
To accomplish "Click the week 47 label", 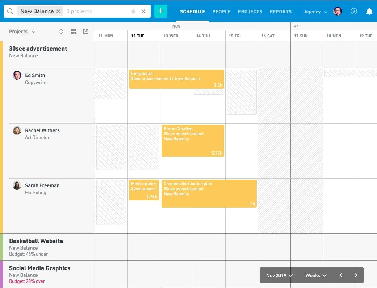I will pyautogui.click(x=296, y=26).
